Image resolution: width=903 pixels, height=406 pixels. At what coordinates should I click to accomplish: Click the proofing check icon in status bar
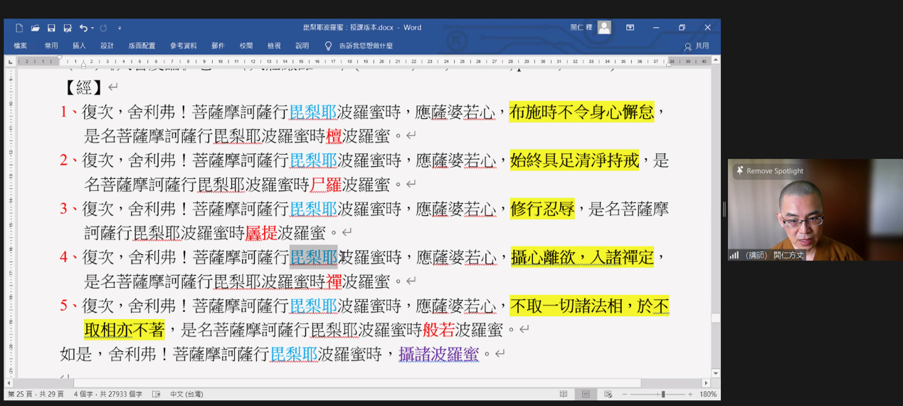pyautogui.click(x=157, y=394)
